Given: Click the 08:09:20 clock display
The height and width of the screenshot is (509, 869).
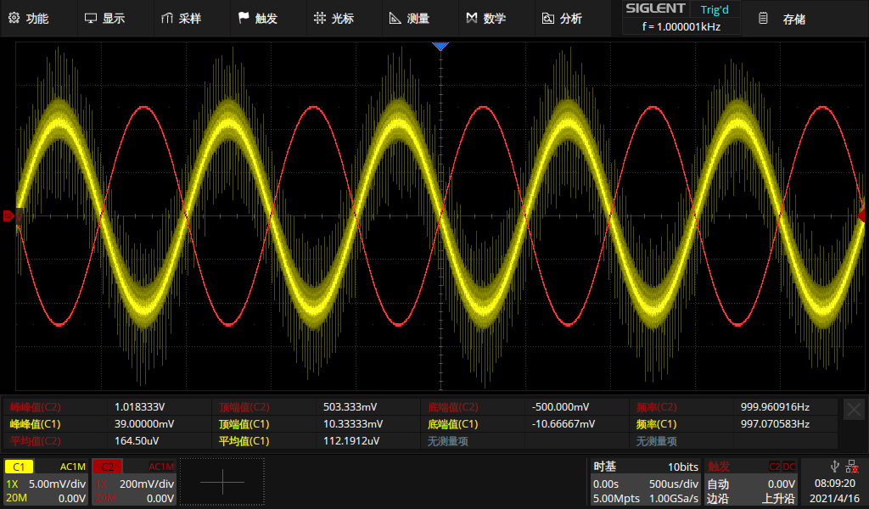Looking at the screenshot, I should [x=835, y=484].
